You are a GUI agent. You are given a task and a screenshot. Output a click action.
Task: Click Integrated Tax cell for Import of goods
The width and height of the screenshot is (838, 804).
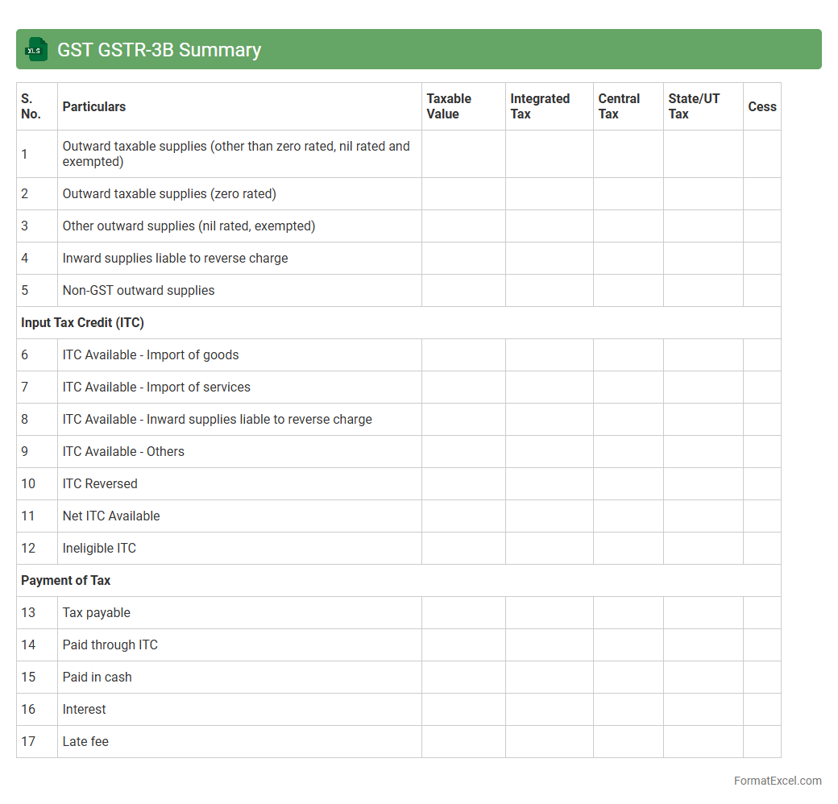tap(549, 355)
